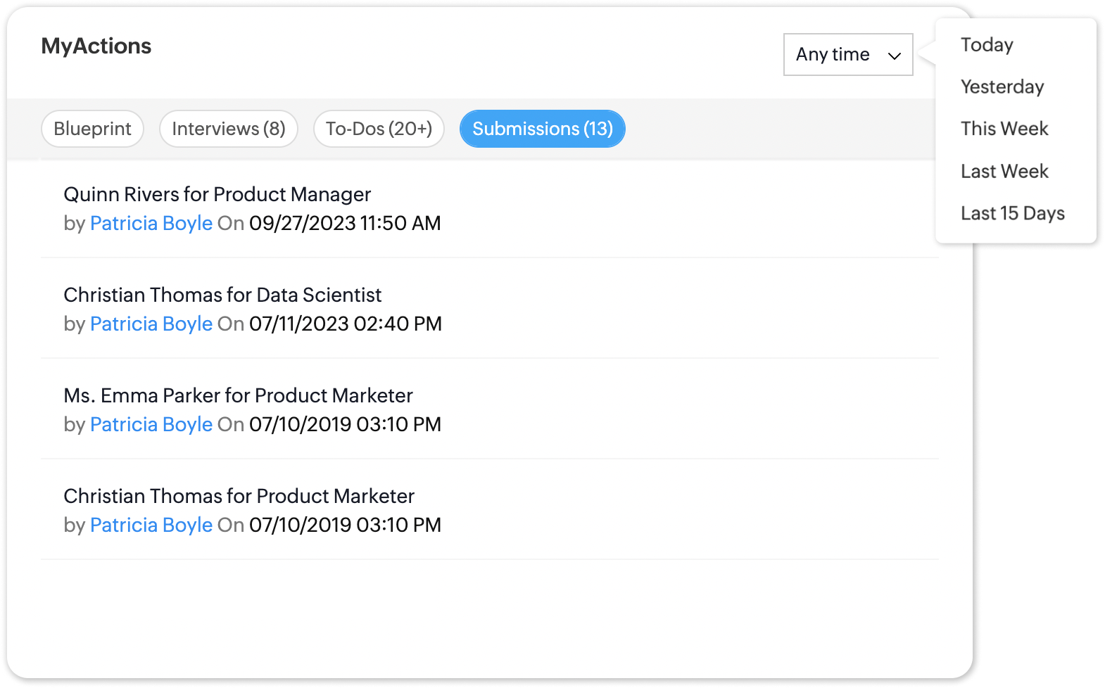Open the Interviews (8) tab
This screenshot has width=1105, height=688.
point(228,129)
